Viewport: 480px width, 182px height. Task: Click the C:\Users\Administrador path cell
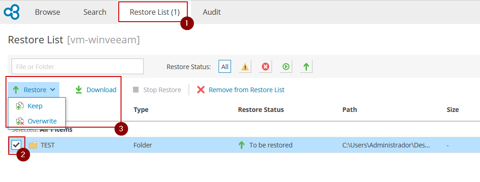click(386, 145)
